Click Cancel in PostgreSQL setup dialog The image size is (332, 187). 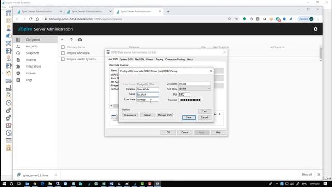[x=204, y=117]
